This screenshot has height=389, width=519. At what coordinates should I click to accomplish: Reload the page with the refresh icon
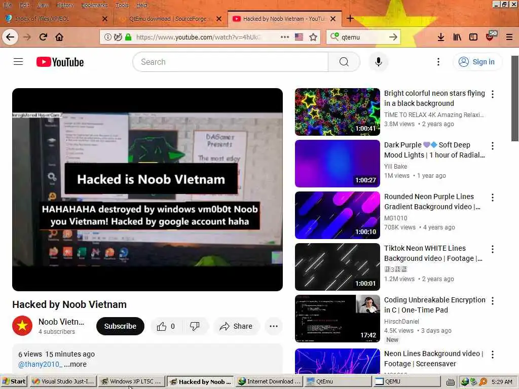(x=43, y=37)
